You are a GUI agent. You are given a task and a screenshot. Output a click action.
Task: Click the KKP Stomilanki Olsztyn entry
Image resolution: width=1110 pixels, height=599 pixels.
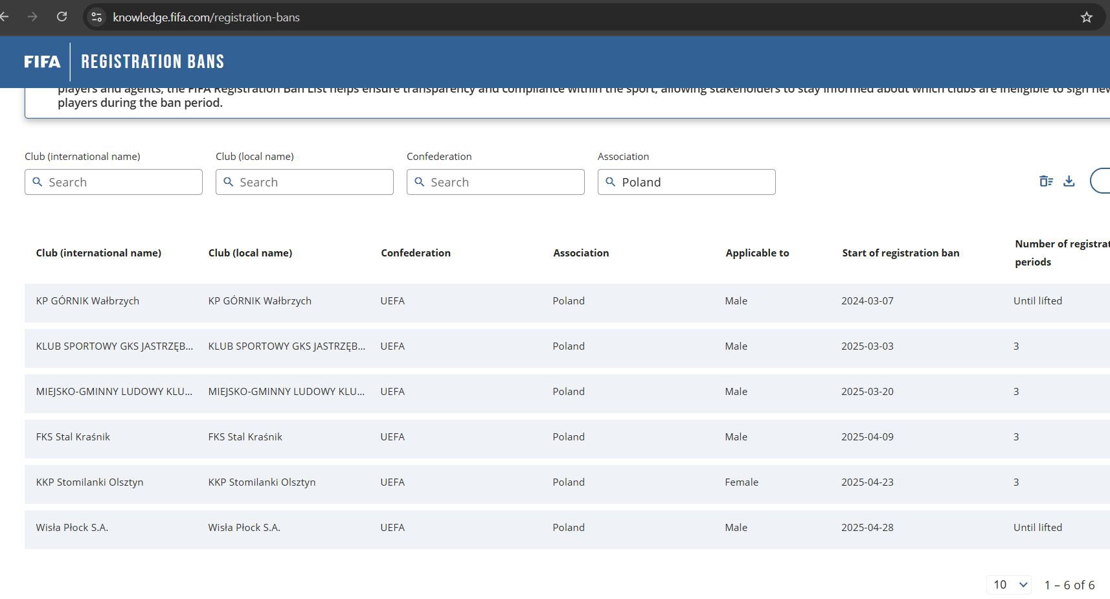(89, 482)
